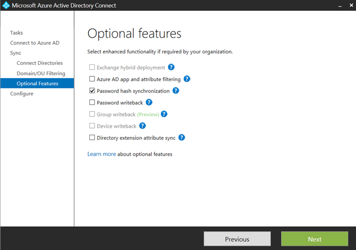Open Learn more link about optional features

[101, 154]
